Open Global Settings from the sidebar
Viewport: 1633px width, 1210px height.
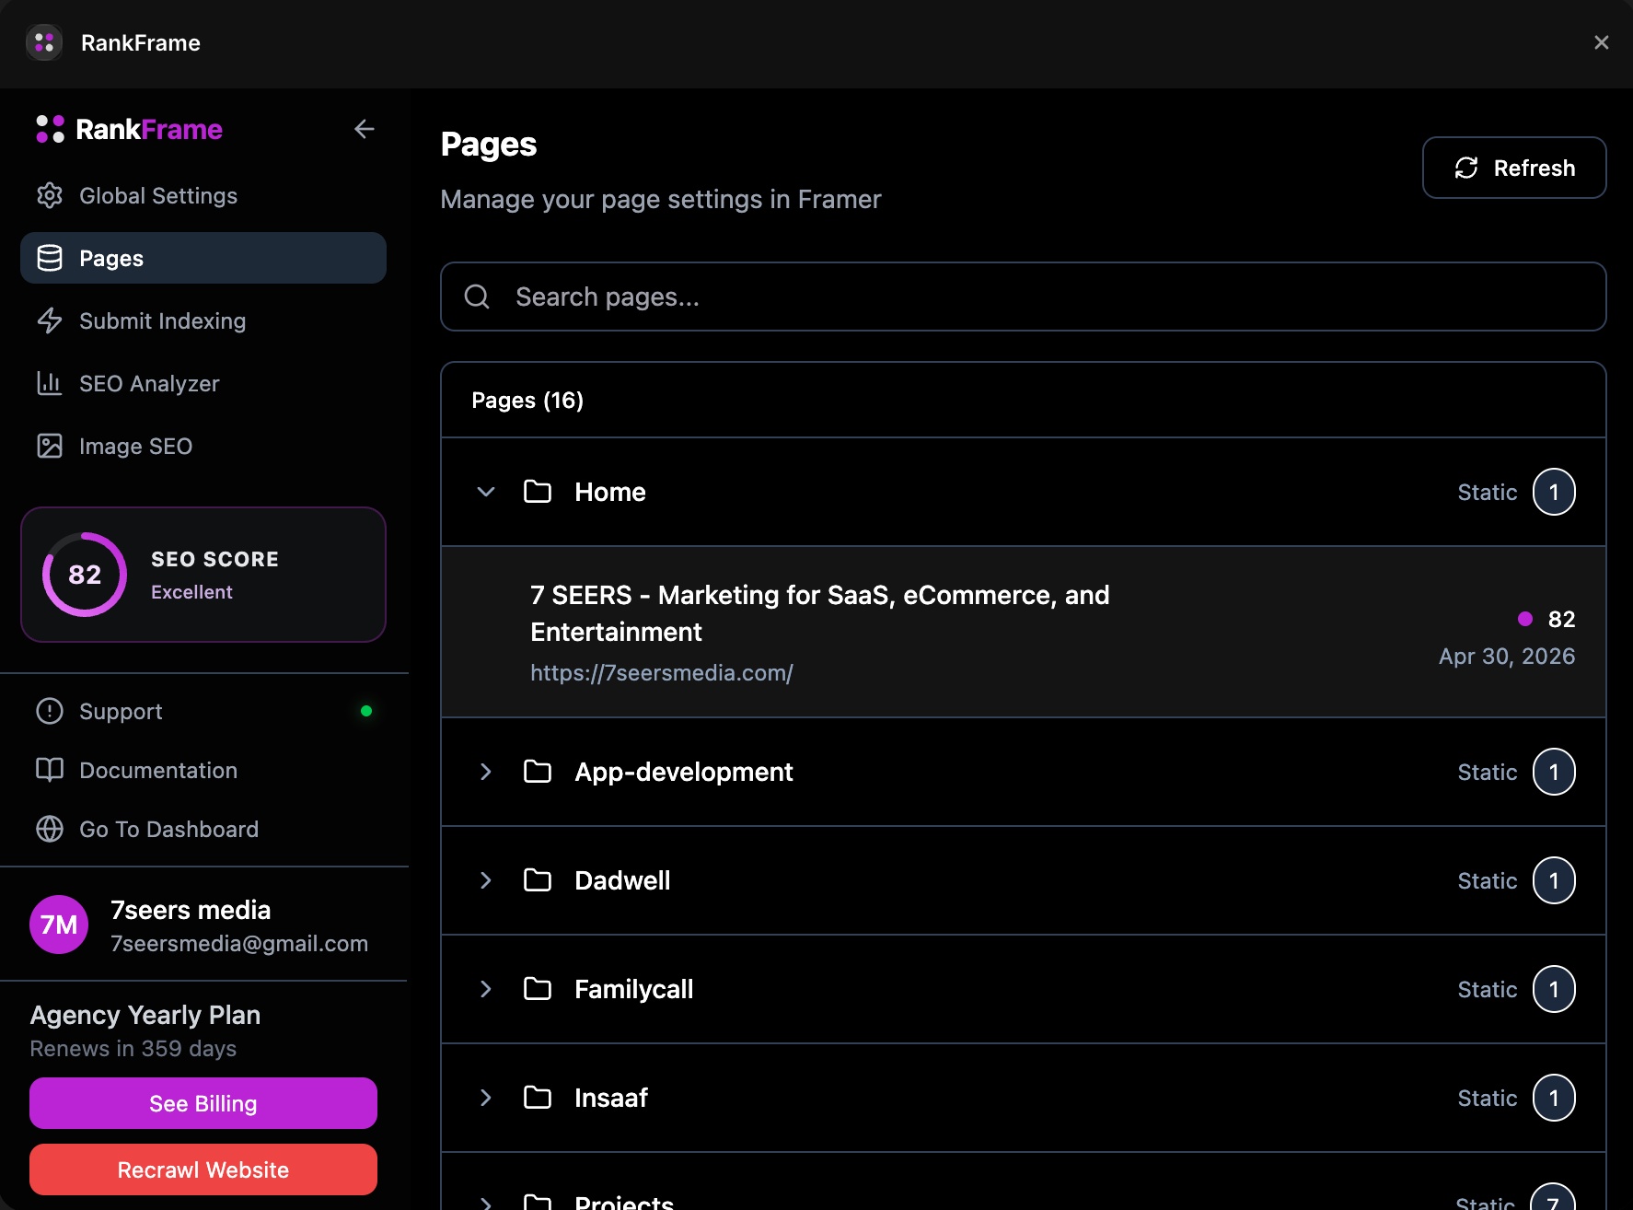tap(50, 195)
